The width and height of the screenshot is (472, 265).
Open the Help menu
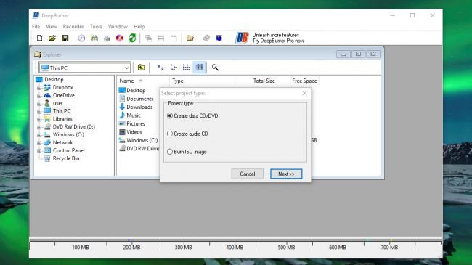coord(139,26)
